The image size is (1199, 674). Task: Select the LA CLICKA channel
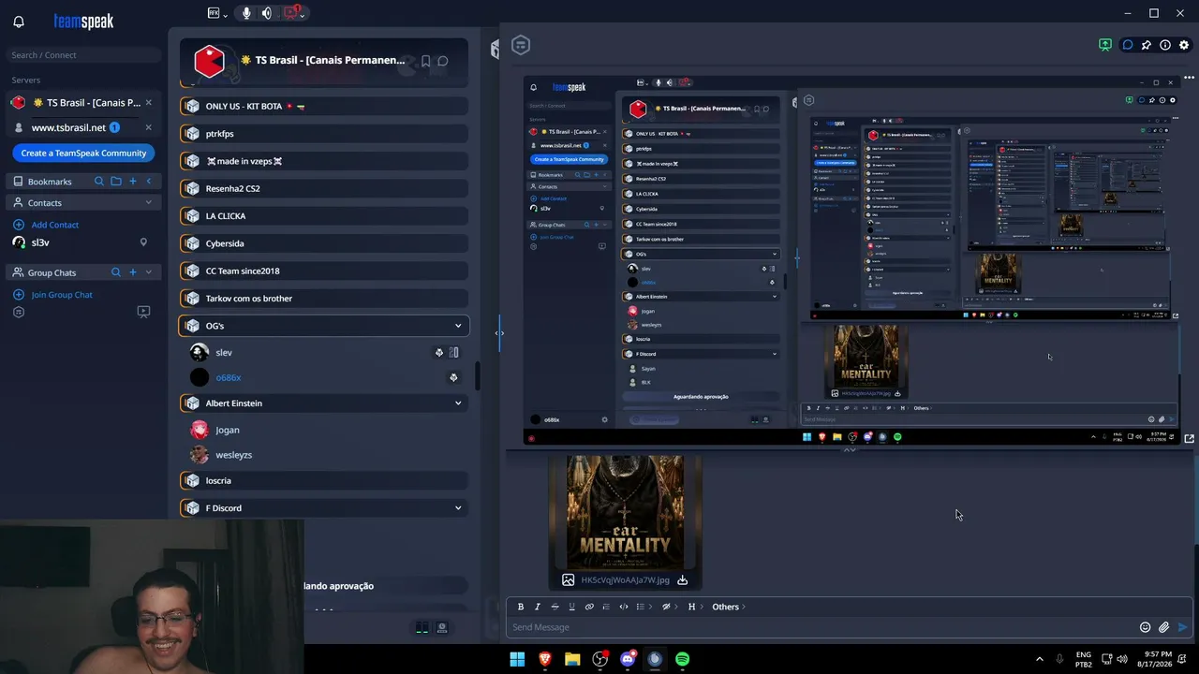pos(323,216)
